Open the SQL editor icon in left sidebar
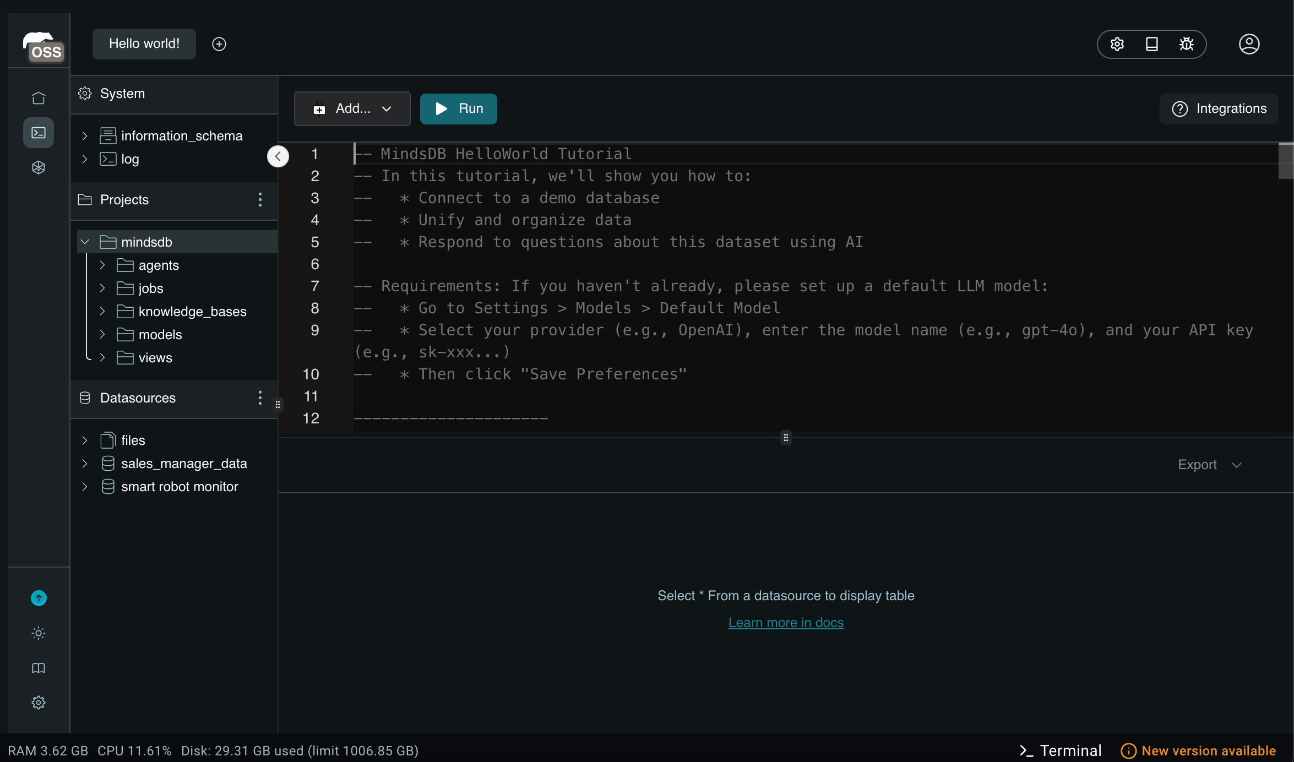 point(38,132)
